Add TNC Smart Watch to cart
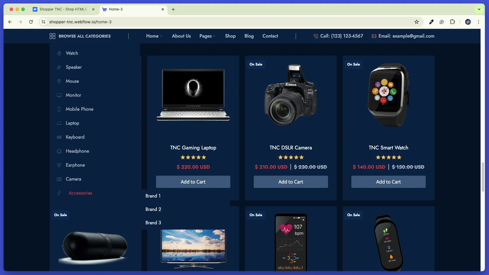Image resolution: width=489 pixels, height=275 pixels. click(x=388, y=182)
